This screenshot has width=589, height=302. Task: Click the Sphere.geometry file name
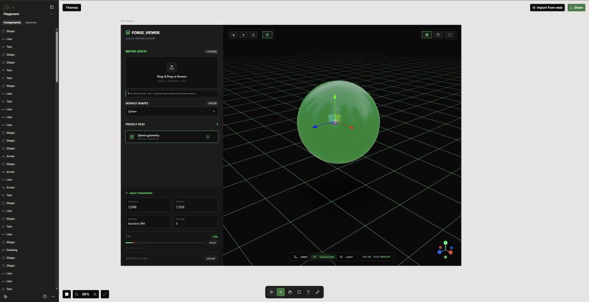[148, 135]
